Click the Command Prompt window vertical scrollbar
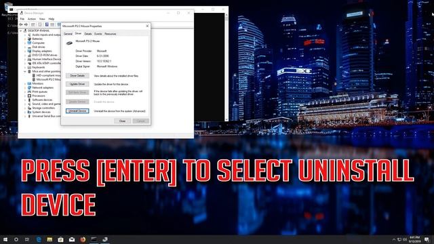This screenshot has width=434, height=244. 226,66
